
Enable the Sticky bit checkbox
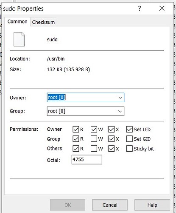click(129, 149)
